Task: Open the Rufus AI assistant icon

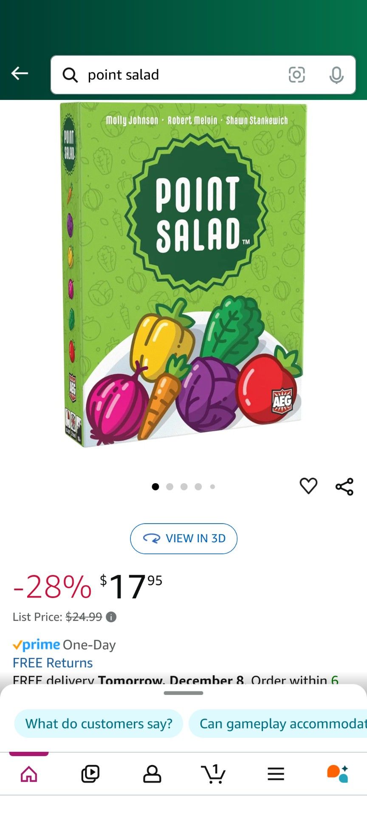Action: pos(336,773)
